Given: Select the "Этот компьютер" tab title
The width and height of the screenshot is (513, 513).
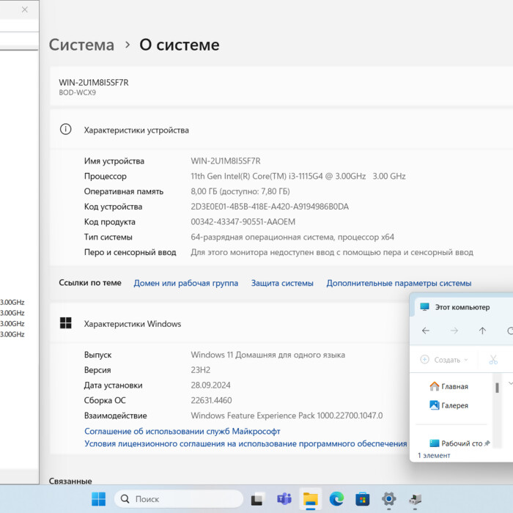Looking at the screenshot, I should (462, 307).
